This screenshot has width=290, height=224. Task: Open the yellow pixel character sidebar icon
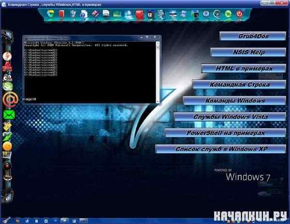pos(7,127)
